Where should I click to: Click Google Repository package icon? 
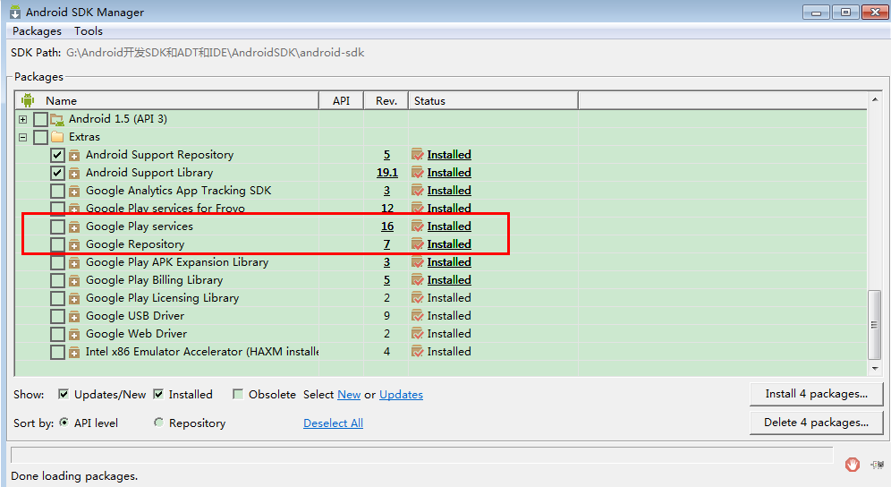coord(74,244)
